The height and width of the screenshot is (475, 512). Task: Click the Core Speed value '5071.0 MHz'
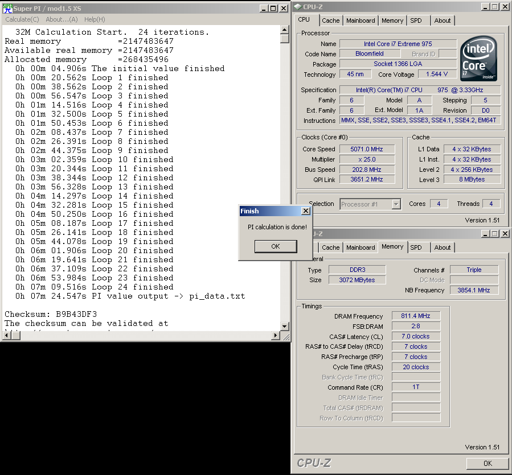(367, 149)
